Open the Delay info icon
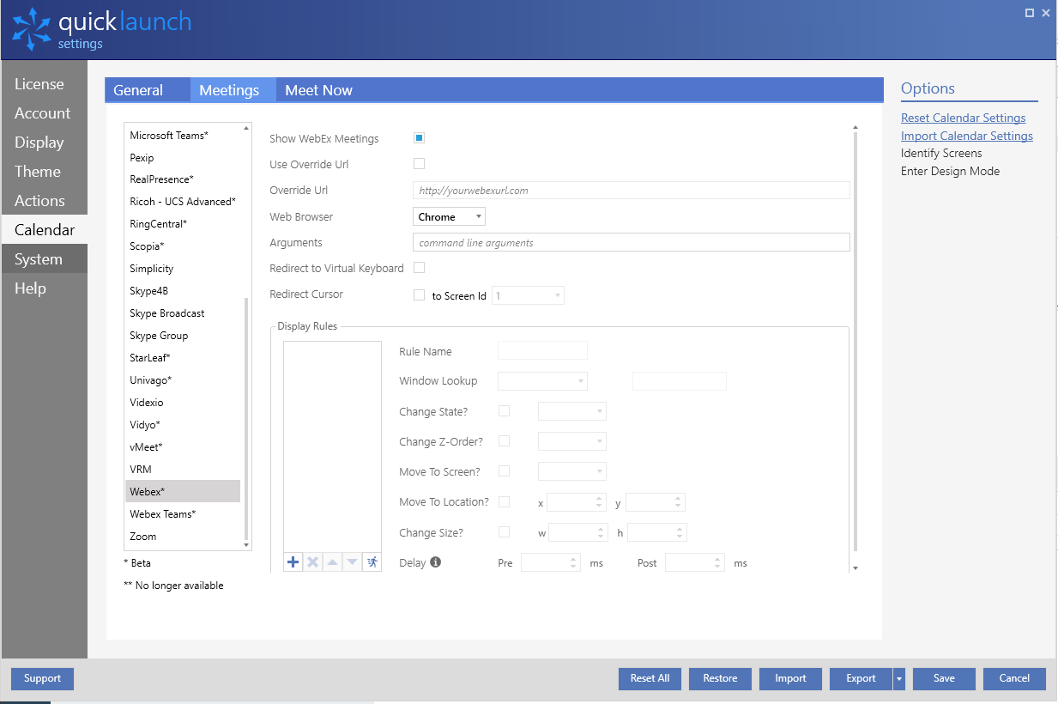Viewport: 1058px width, 704px height. click(435, 562)
